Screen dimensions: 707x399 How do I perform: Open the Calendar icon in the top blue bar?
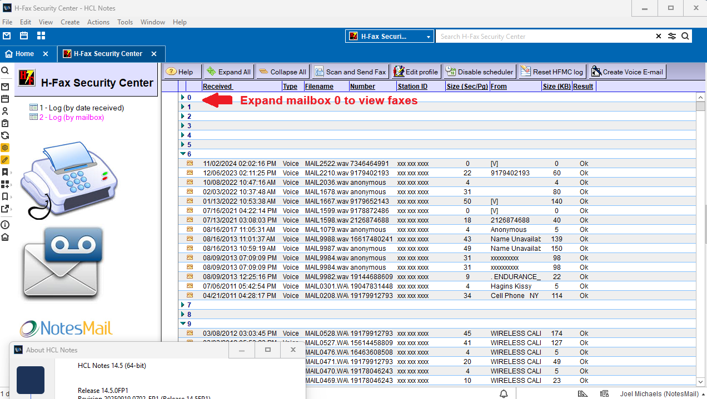coord(24,36)
